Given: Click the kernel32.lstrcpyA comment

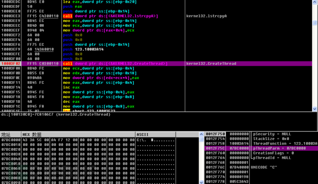Looking at the screenshot, I should (206, 16).
